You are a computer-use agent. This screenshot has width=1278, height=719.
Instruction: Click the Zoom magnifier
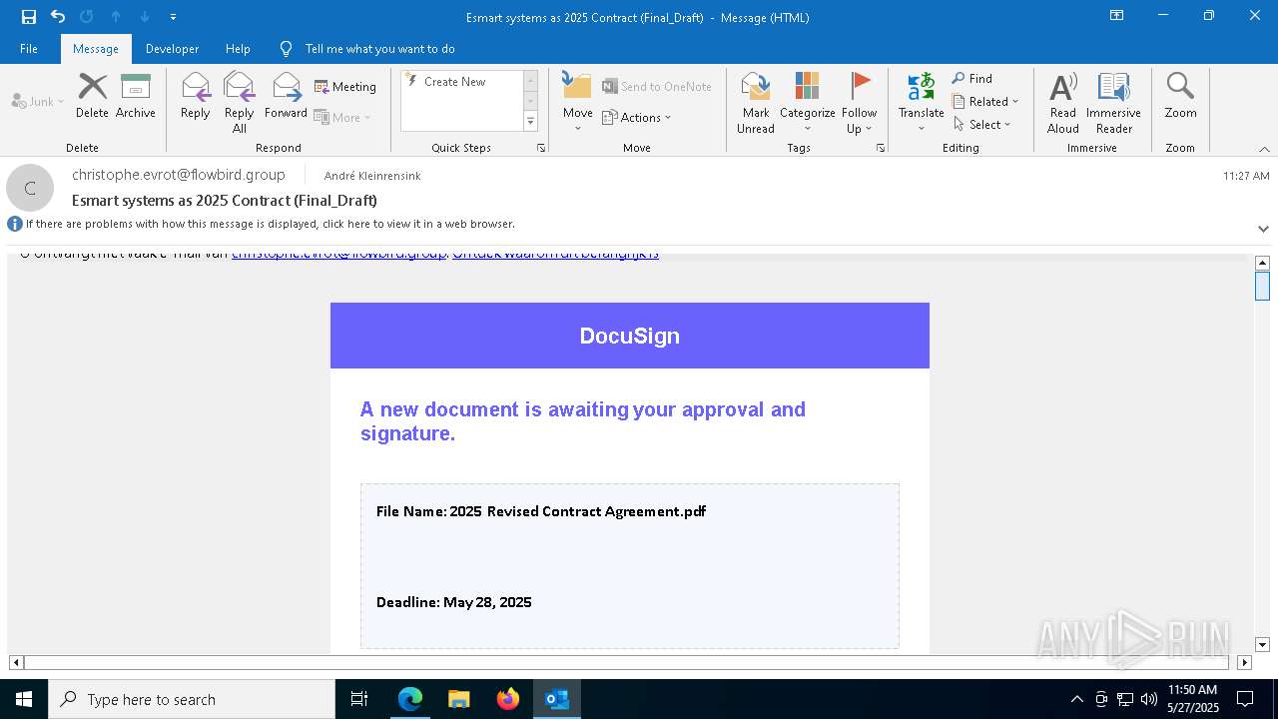(x=1180, y=96)
